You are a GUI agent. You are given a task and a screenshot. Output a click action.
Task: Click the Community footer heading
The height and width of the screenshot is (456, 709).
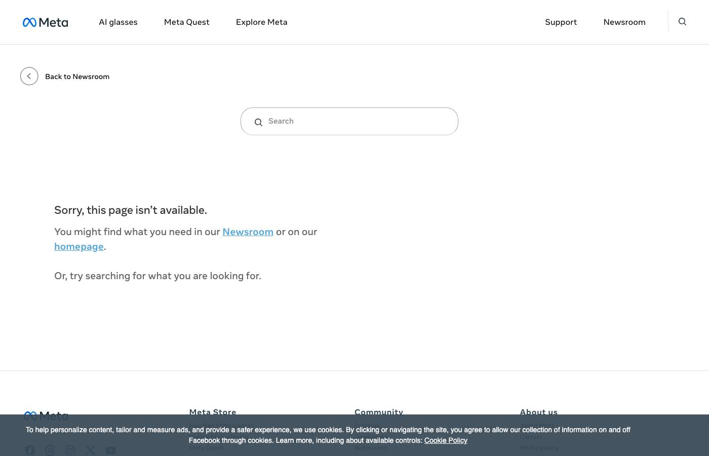coord(378,411)
